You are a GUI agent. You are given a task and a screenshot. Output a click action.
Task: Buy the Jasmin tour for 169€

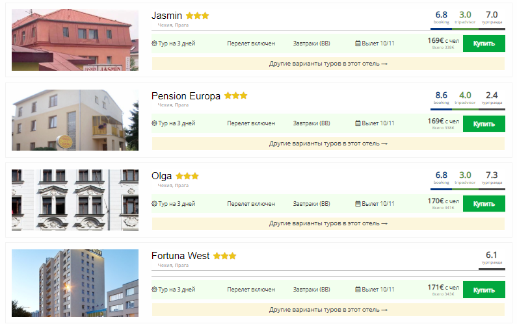484,44
